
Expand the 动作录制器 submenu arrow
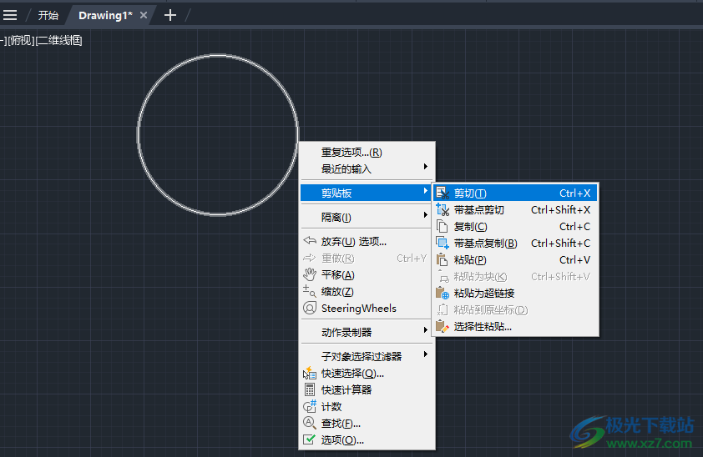pyautogui.click(x=426, y=330)
